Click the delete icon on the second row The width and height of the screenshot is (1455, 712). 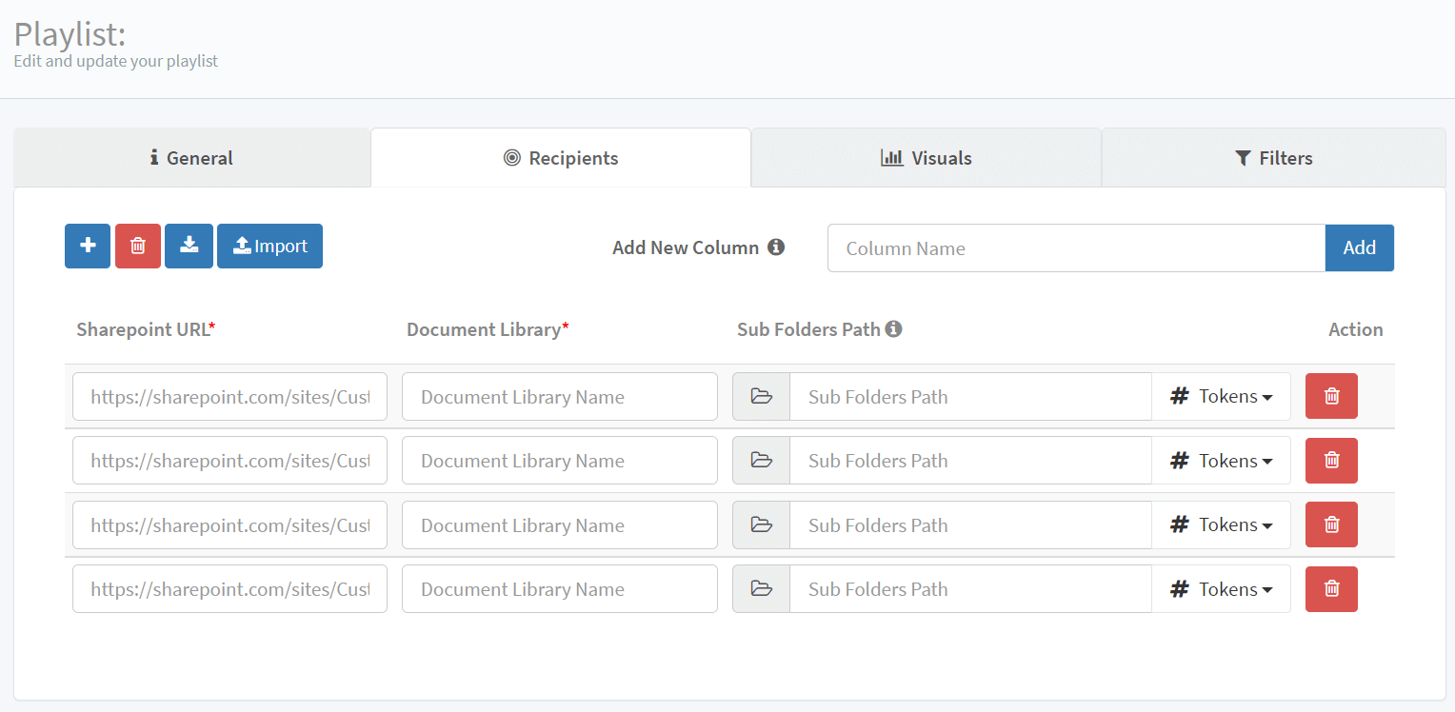pos(1330,460)
